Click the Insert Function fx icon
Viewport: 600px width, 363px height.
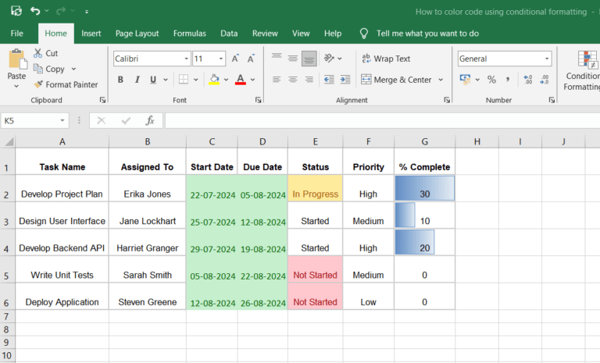149,120
